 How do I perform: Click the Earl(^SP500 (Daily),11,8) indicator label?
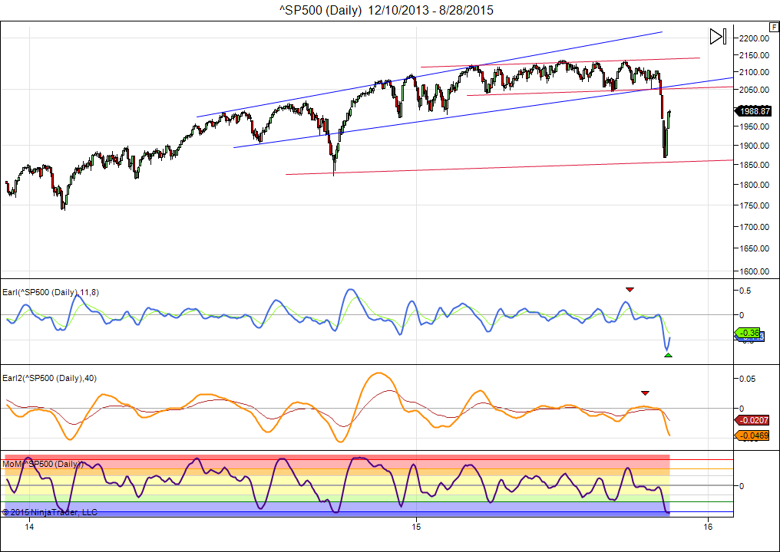pos(51,292)
